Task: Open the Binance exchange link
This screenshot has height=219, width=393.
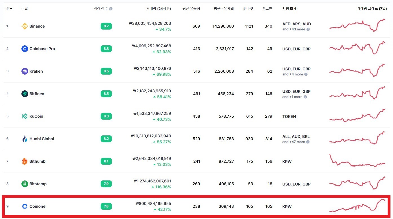Action: coord(37,26)
